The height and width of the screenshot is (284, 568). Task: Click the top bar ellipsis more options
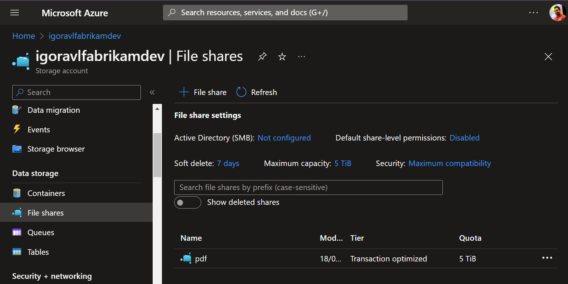[x=534, y=13]
